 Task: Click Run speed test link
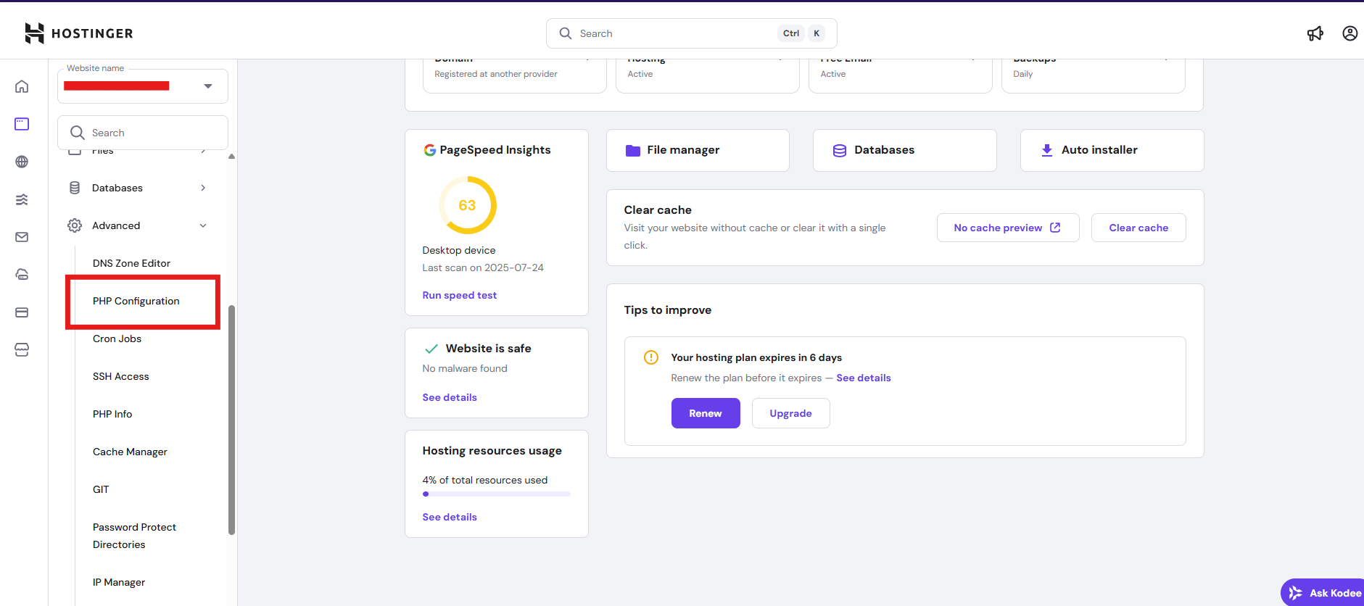tap(459, 295)
